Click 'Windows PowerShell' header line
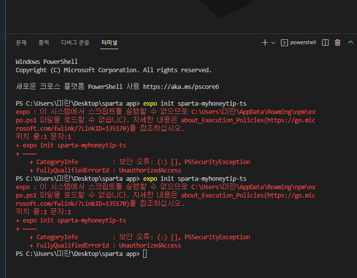357x278 pixels. pos(47,62)
